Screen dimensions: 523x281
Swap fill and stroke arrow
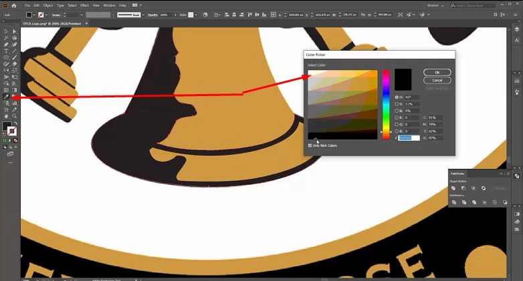(x=15, y=123)
